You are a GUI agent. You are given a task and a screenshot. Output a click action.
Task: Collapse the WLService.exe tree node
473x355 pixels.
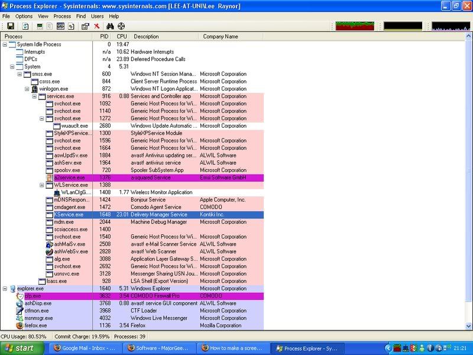(x=42, y=185)
